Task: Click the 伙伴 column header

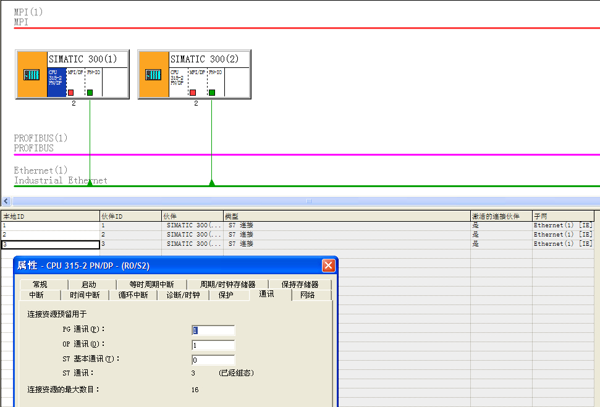Action: click(x=192, y=216)
